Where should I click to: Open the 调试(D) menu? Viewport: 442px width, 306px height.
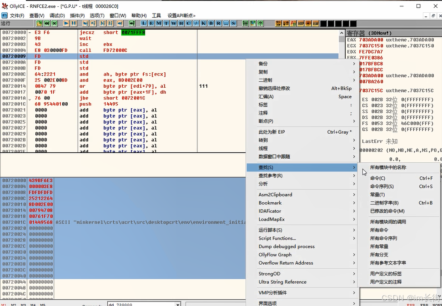[57, 15]
